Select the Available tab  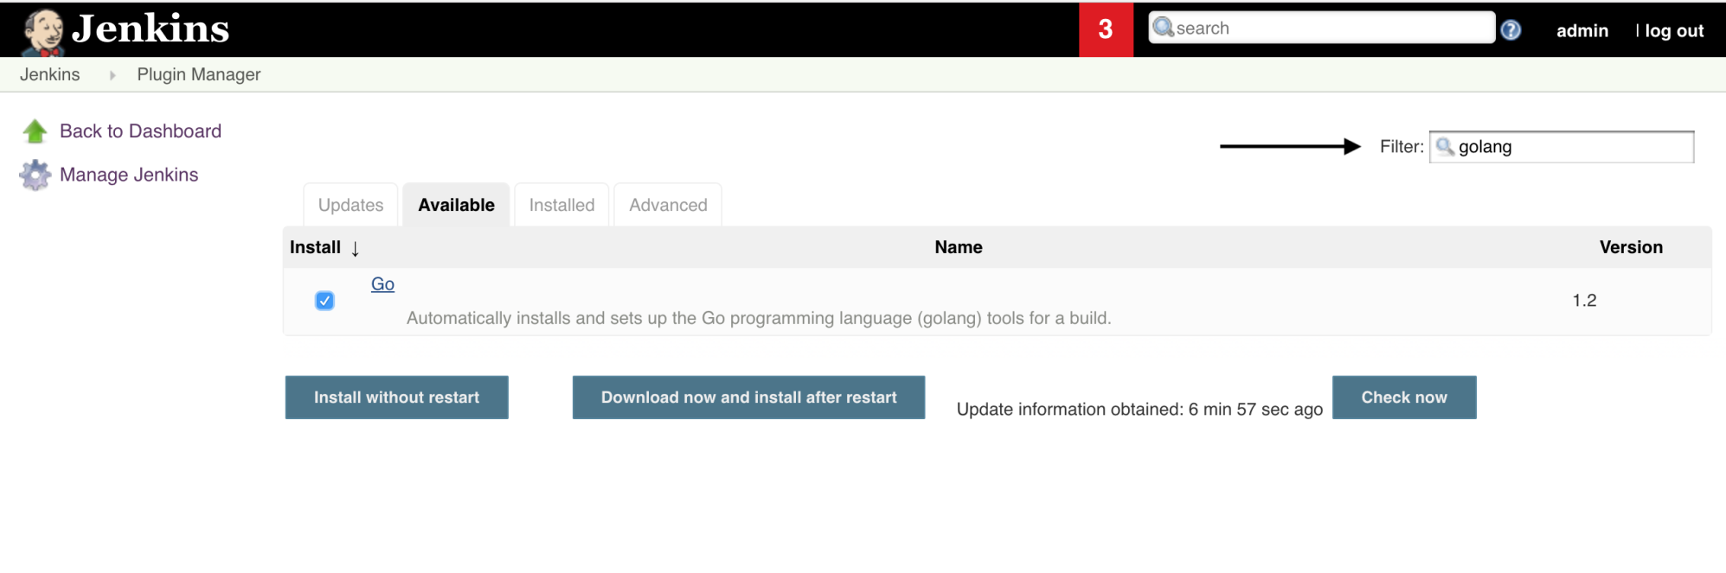pyautogui.click(x=456, y=205)
